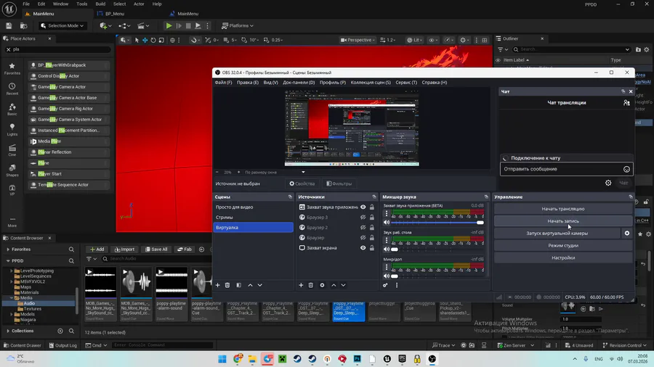Screen dimensions: 654x367
Task: Mute the application audio capture speaker icon
Action: point(387,223)
